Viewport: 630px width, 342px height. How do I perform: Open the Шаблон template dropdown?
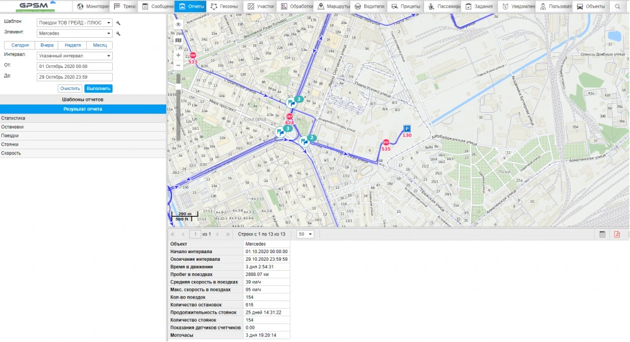74,23
